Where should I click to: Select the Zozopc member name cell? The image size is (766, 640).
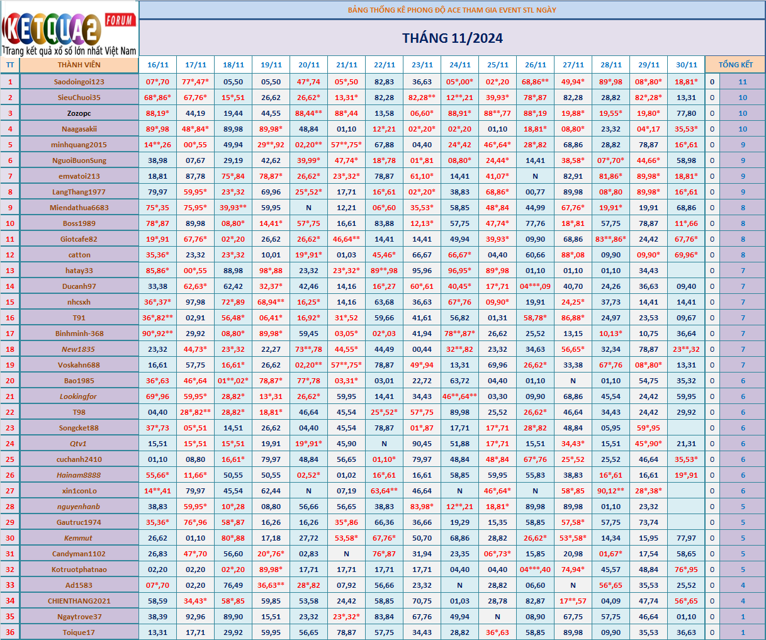click(x=79, y=113)
